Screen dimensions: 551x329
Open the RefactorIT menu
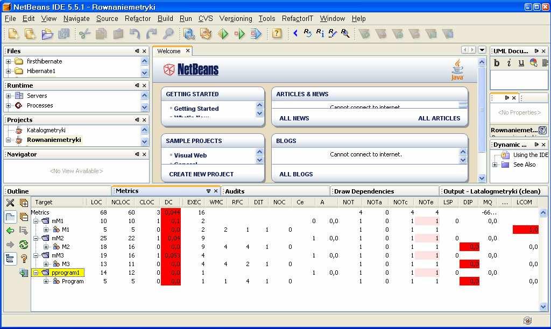tap(297, 19)
